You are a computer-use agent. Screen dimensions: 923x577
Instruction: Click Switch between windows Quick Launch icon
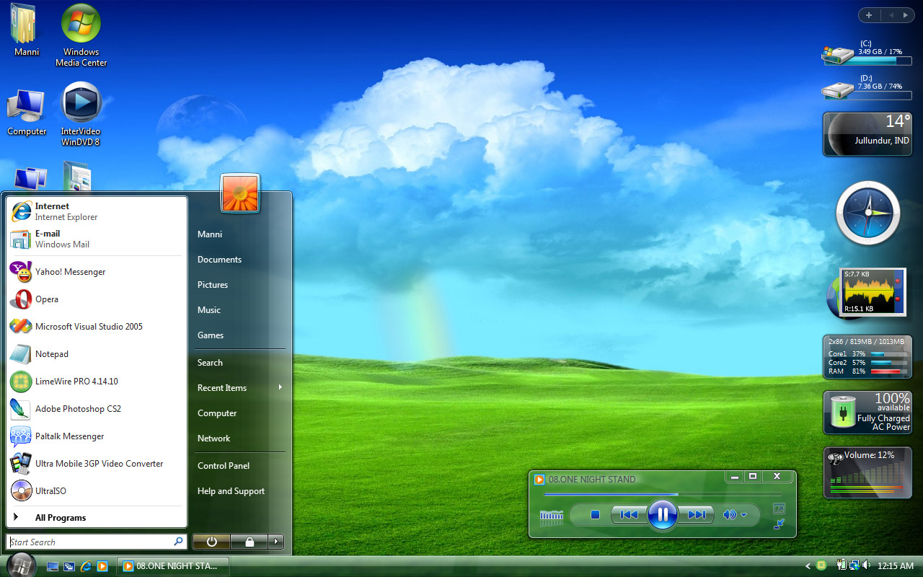(69, 566)
